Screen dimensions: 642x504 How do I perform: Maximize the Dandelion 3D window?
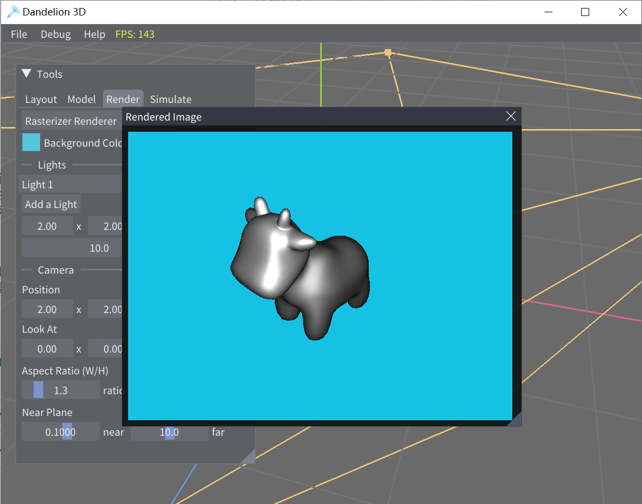[x=585, y=12]
